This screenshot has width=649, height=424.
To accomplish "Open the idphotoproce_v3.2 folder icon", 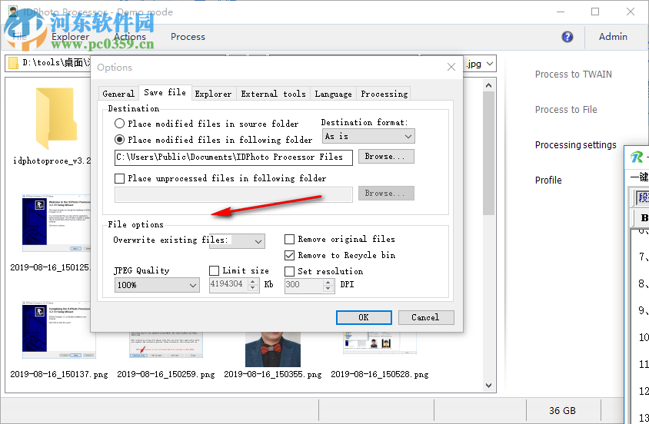I will point(56,118).
